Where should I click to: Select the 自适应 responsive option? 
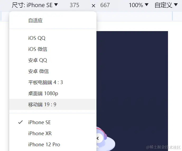pos(53,21)
